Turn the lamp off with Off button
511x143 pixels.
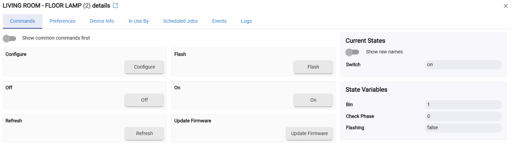pyautogui.click(x=144, y=100)
